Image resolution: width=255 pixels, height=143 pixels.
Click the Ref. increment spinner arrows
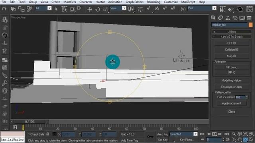[247, 97]
